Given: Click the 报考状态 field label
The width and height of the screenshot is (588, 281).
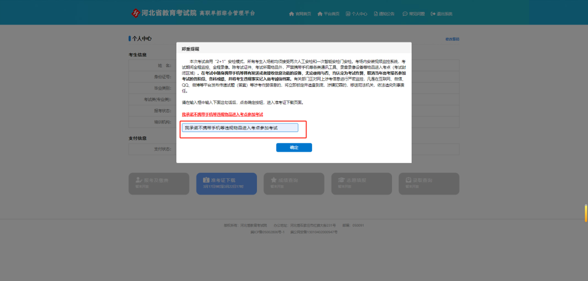Looking at the screenshot, I should (x=163, y=111).
